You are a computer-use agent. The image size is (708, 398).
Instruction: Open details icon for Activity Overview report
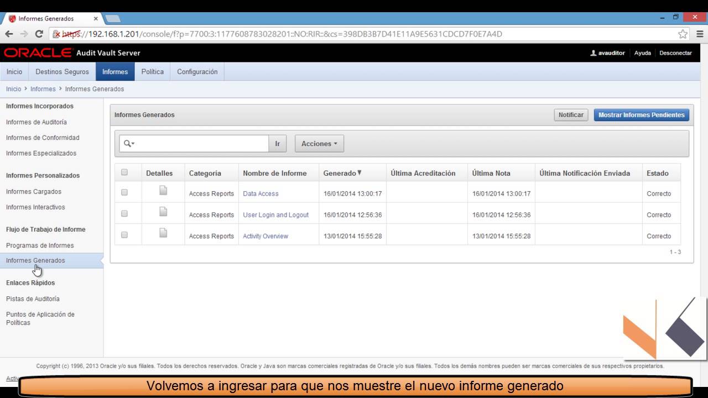point(163,233)
